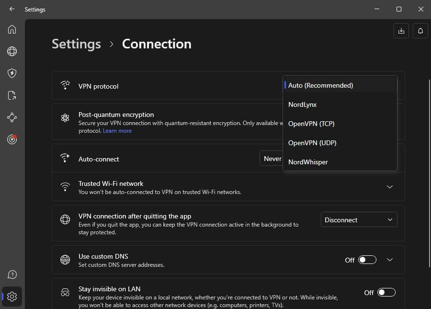Image resolution: width=431 pixels, height=309 pixels.
Task: Close the Settings window
Action: click(421, 9)
